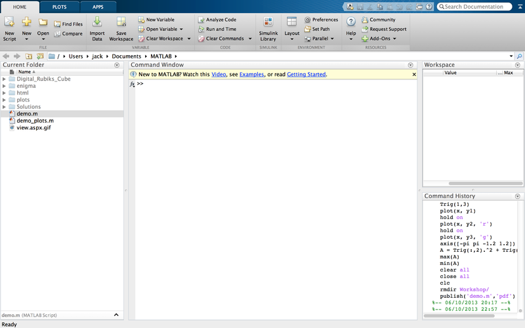525x328 pixels.
Task: Go forward with the right arrow
Action: (x=17, y=56)
